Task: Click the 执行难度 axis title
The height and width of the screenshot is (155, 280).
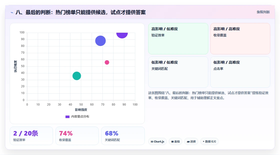Action: click(x=15, y=66)
